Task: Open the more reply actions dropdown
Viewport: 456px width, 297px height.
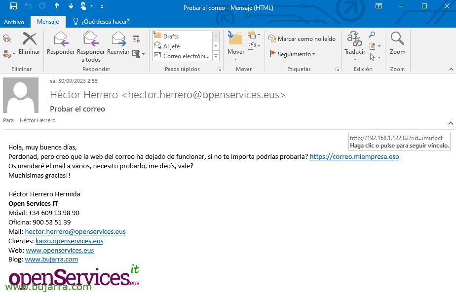Action: [138, 54]
